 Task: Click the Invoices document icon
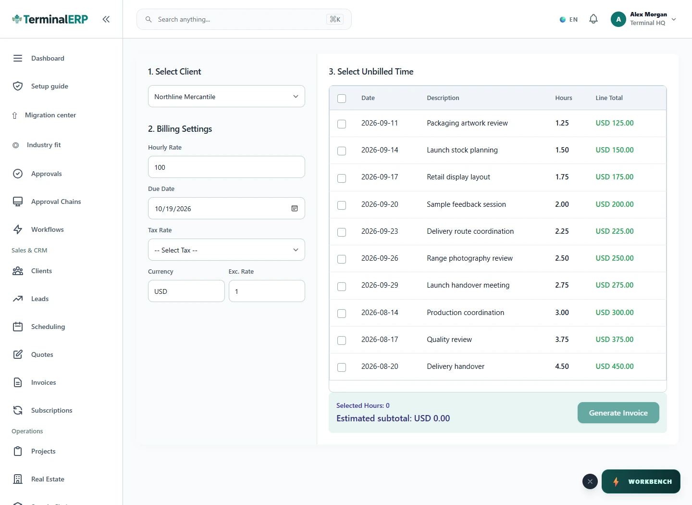click(18, 382)
